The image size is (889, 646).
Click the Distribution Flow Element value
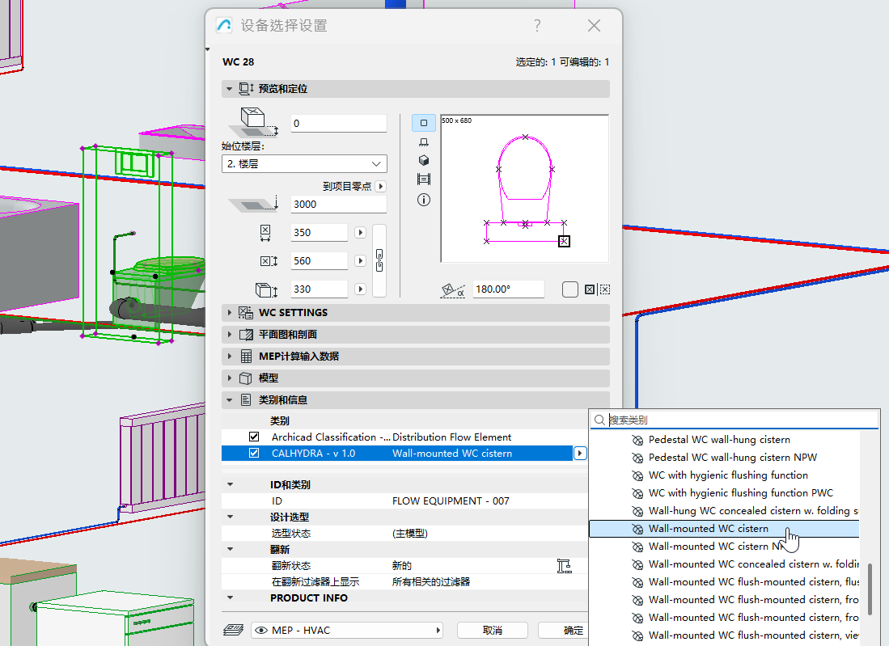452,437
